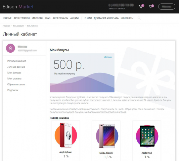Open the favorites heart icon
The height and width of the screenshot is (161, 179).
tap(150, 7)
